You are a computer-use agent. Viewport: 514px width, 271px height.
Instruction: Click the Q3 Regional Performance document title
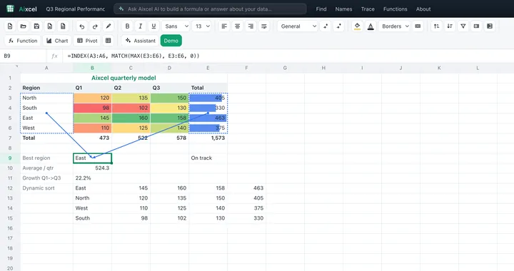coord(76,9)
